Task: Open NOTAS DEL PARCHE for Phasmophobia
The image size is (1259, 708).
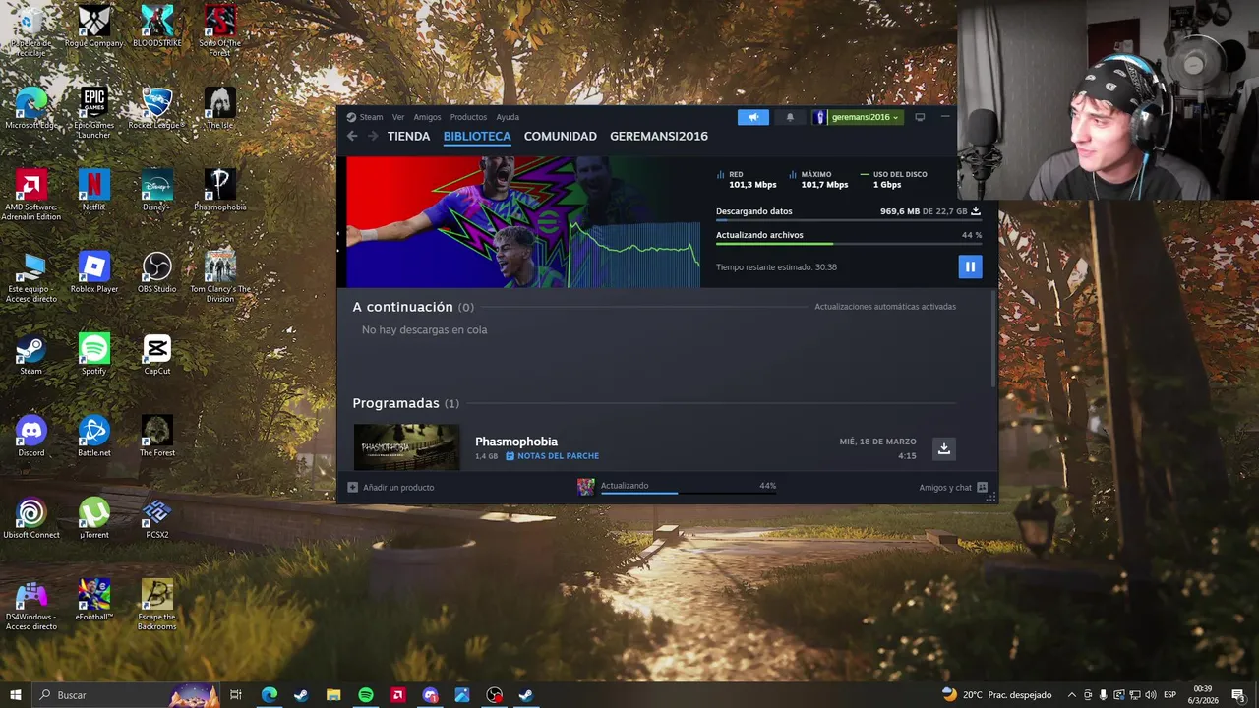Action: coord(552,456)
